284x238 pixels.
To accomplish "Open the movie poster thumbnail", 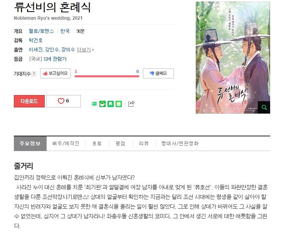I will [233, 58].
